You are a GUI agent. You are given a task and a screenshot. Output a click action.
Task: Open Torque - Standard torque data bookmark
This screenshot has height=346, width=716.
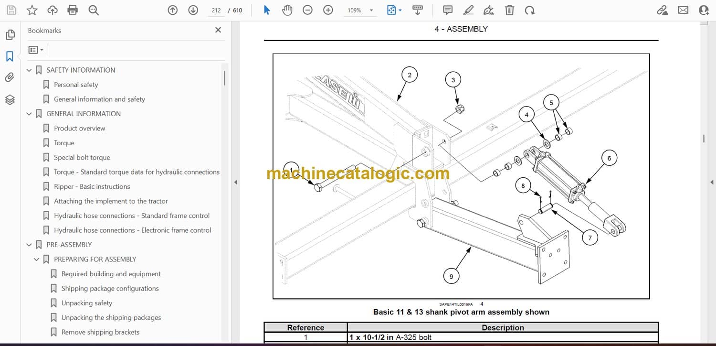pyautogui.click(x=137, y=172)
